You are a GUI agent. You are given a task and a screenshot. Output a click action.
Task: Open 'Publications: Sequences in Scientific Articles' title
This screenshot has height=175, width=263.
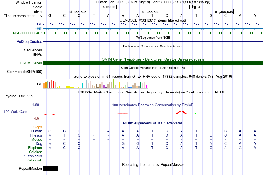click(x=153, y=46)
